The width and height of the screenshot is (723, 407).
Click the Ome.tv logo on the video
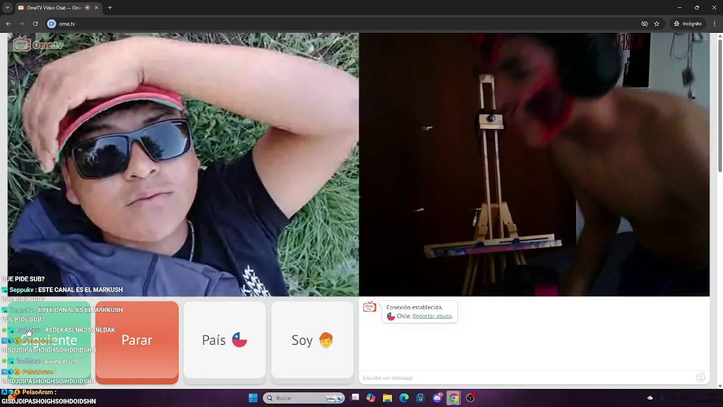[39, 45]
